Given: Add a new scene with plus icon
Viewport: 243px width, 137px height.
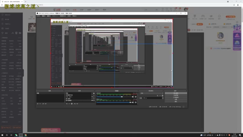Looking at the screenshot, I should pyautogui.click(x=38, y=104).
